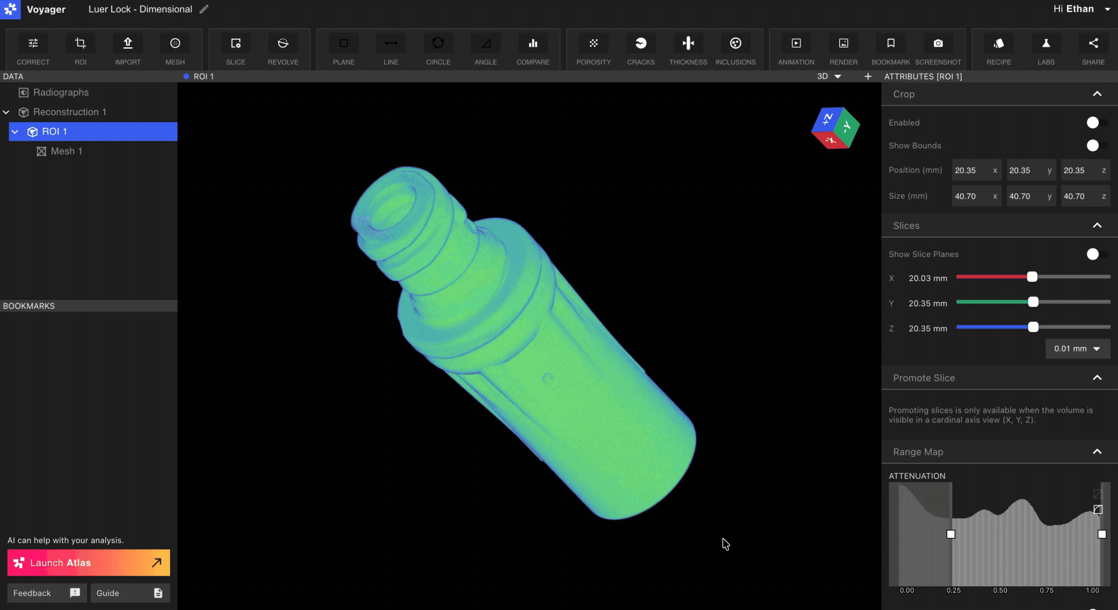This screenshot has height=610, width=1118.
Task: Click the Launch Atlas button
Action: click(x=88, y=563)
